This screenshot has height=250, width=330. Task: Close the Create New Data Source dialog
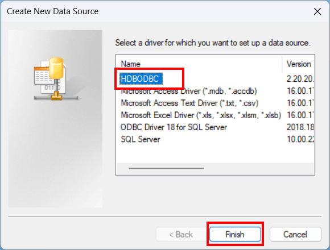pos(317,11)
